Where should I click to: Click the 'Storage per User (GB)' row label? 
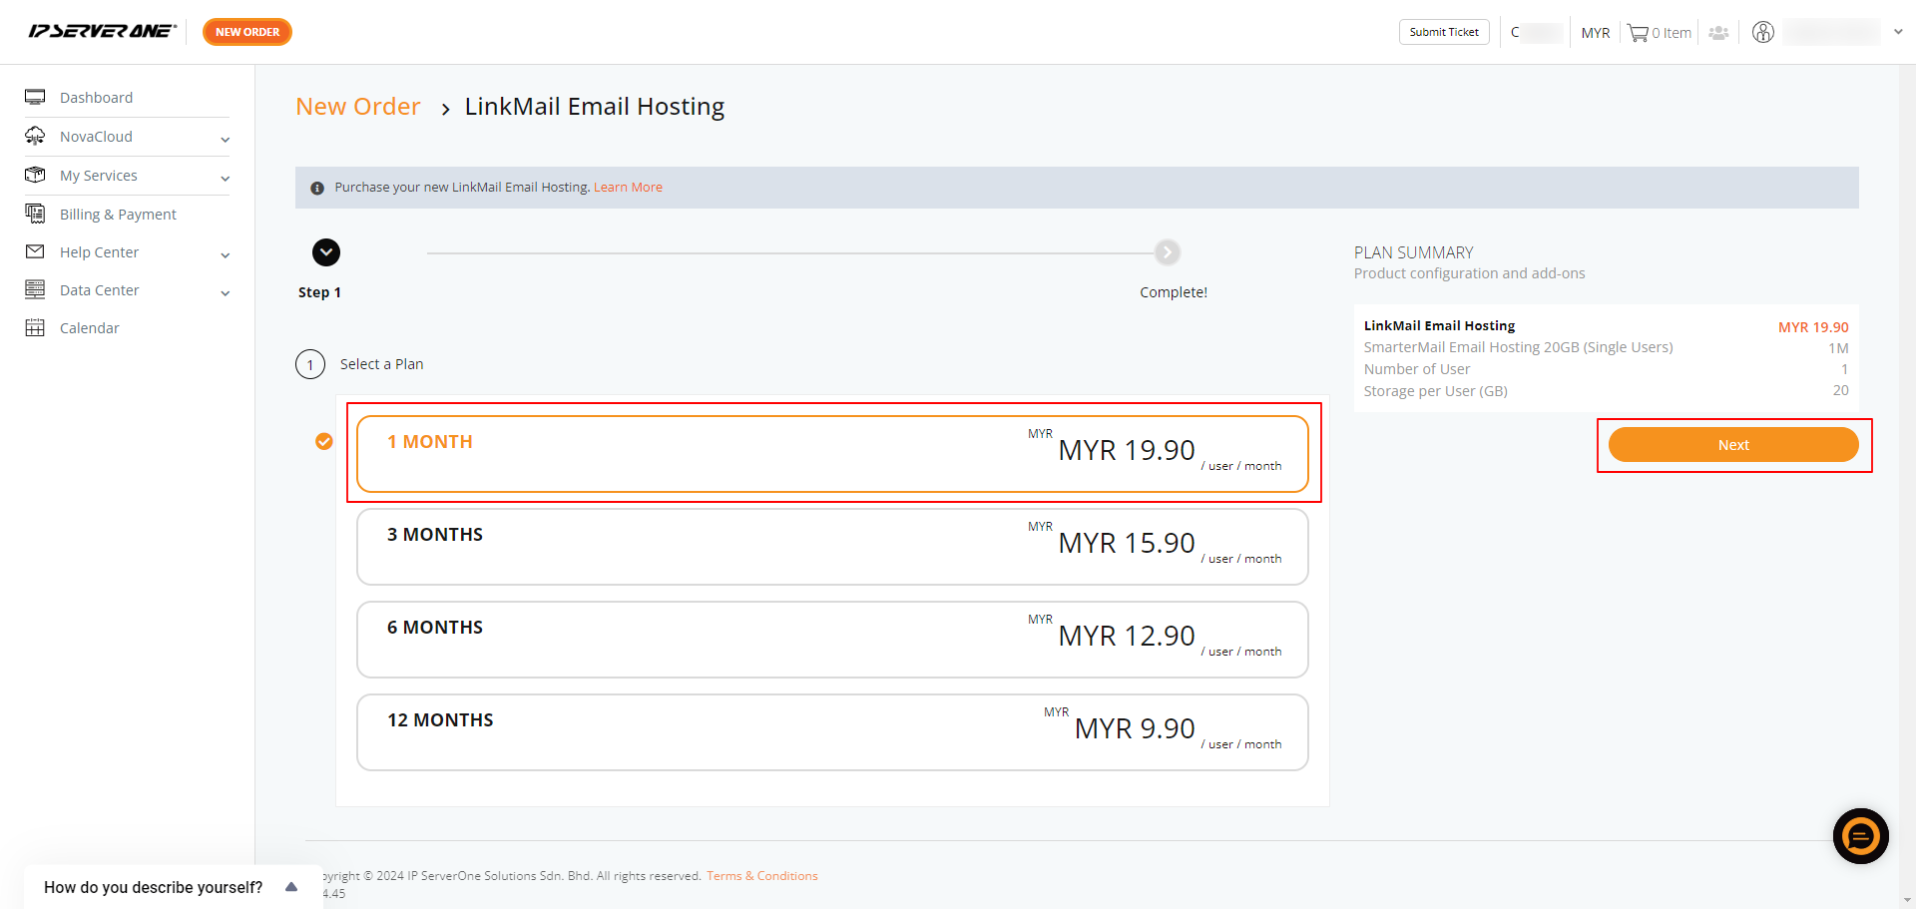[x=1436, y=391]
